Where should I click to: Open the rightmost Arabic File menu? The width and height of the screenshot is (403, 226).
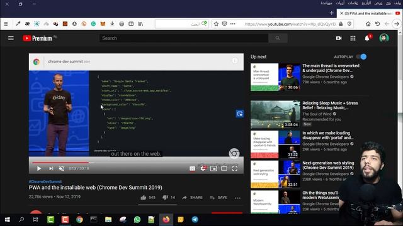click(397, 3)
